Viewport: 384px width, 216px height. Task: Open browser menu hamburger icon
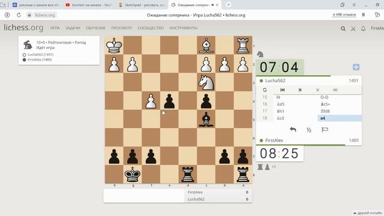point(354,5)
